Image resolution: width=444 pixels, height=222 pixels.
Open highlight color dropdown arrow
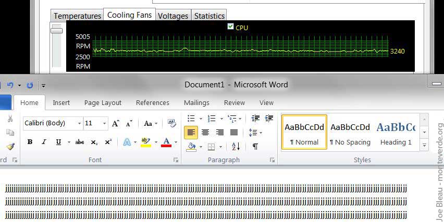click(x=156, y=142)
